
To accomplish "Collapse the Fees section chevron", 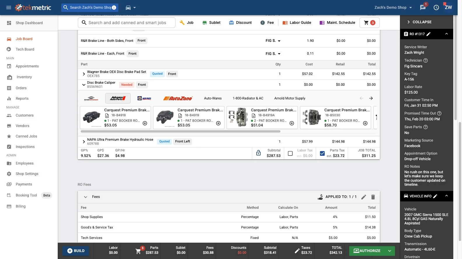I will click(x=85, y=197).
